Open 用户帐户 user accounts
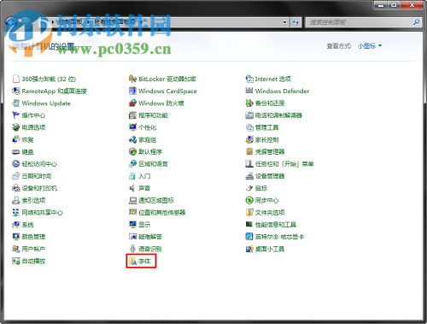427x324 pixels. click(x=28, y=249)
